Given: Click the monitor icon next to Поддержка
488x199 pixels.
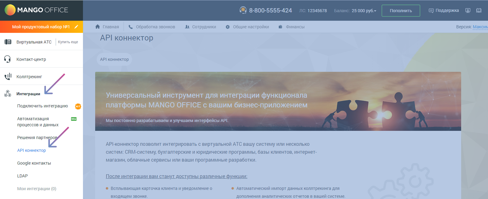Looking at the screenshot, I should 468,11.
